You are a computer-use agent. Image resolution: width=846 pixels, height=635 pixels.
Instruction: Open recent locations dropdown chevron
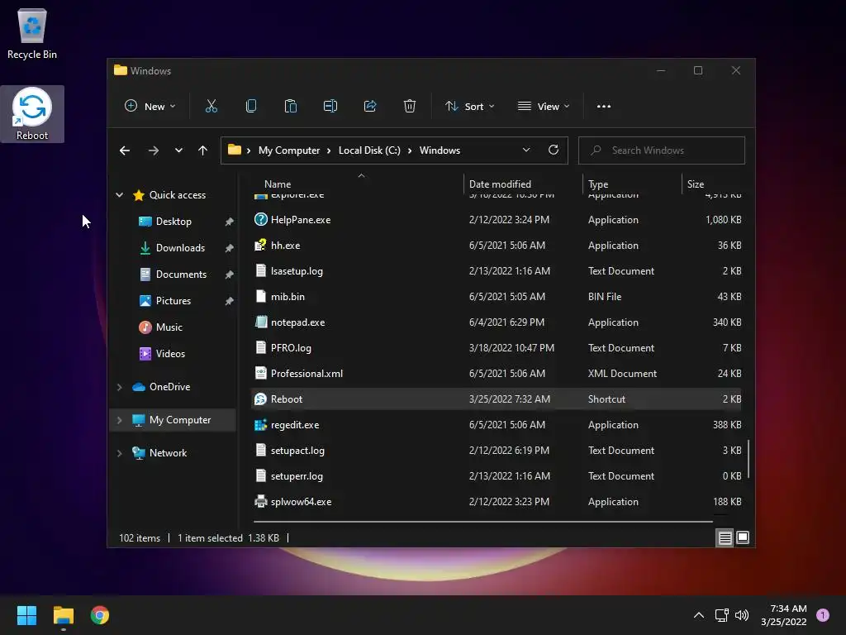point(178,150)
